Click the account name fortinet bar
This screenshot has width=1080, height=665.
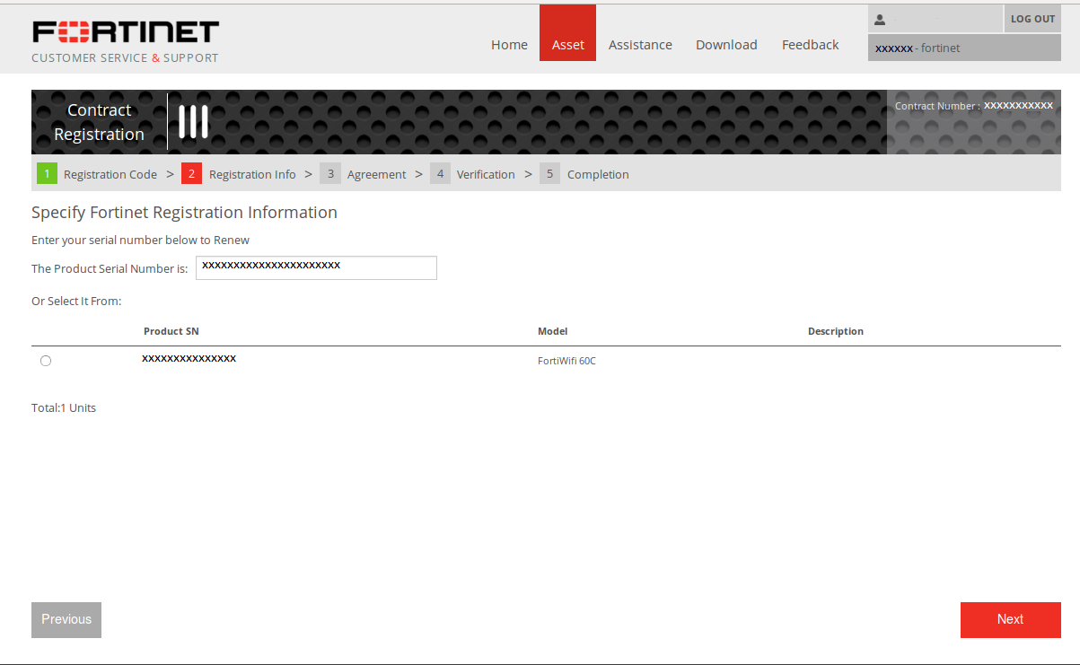963,48
